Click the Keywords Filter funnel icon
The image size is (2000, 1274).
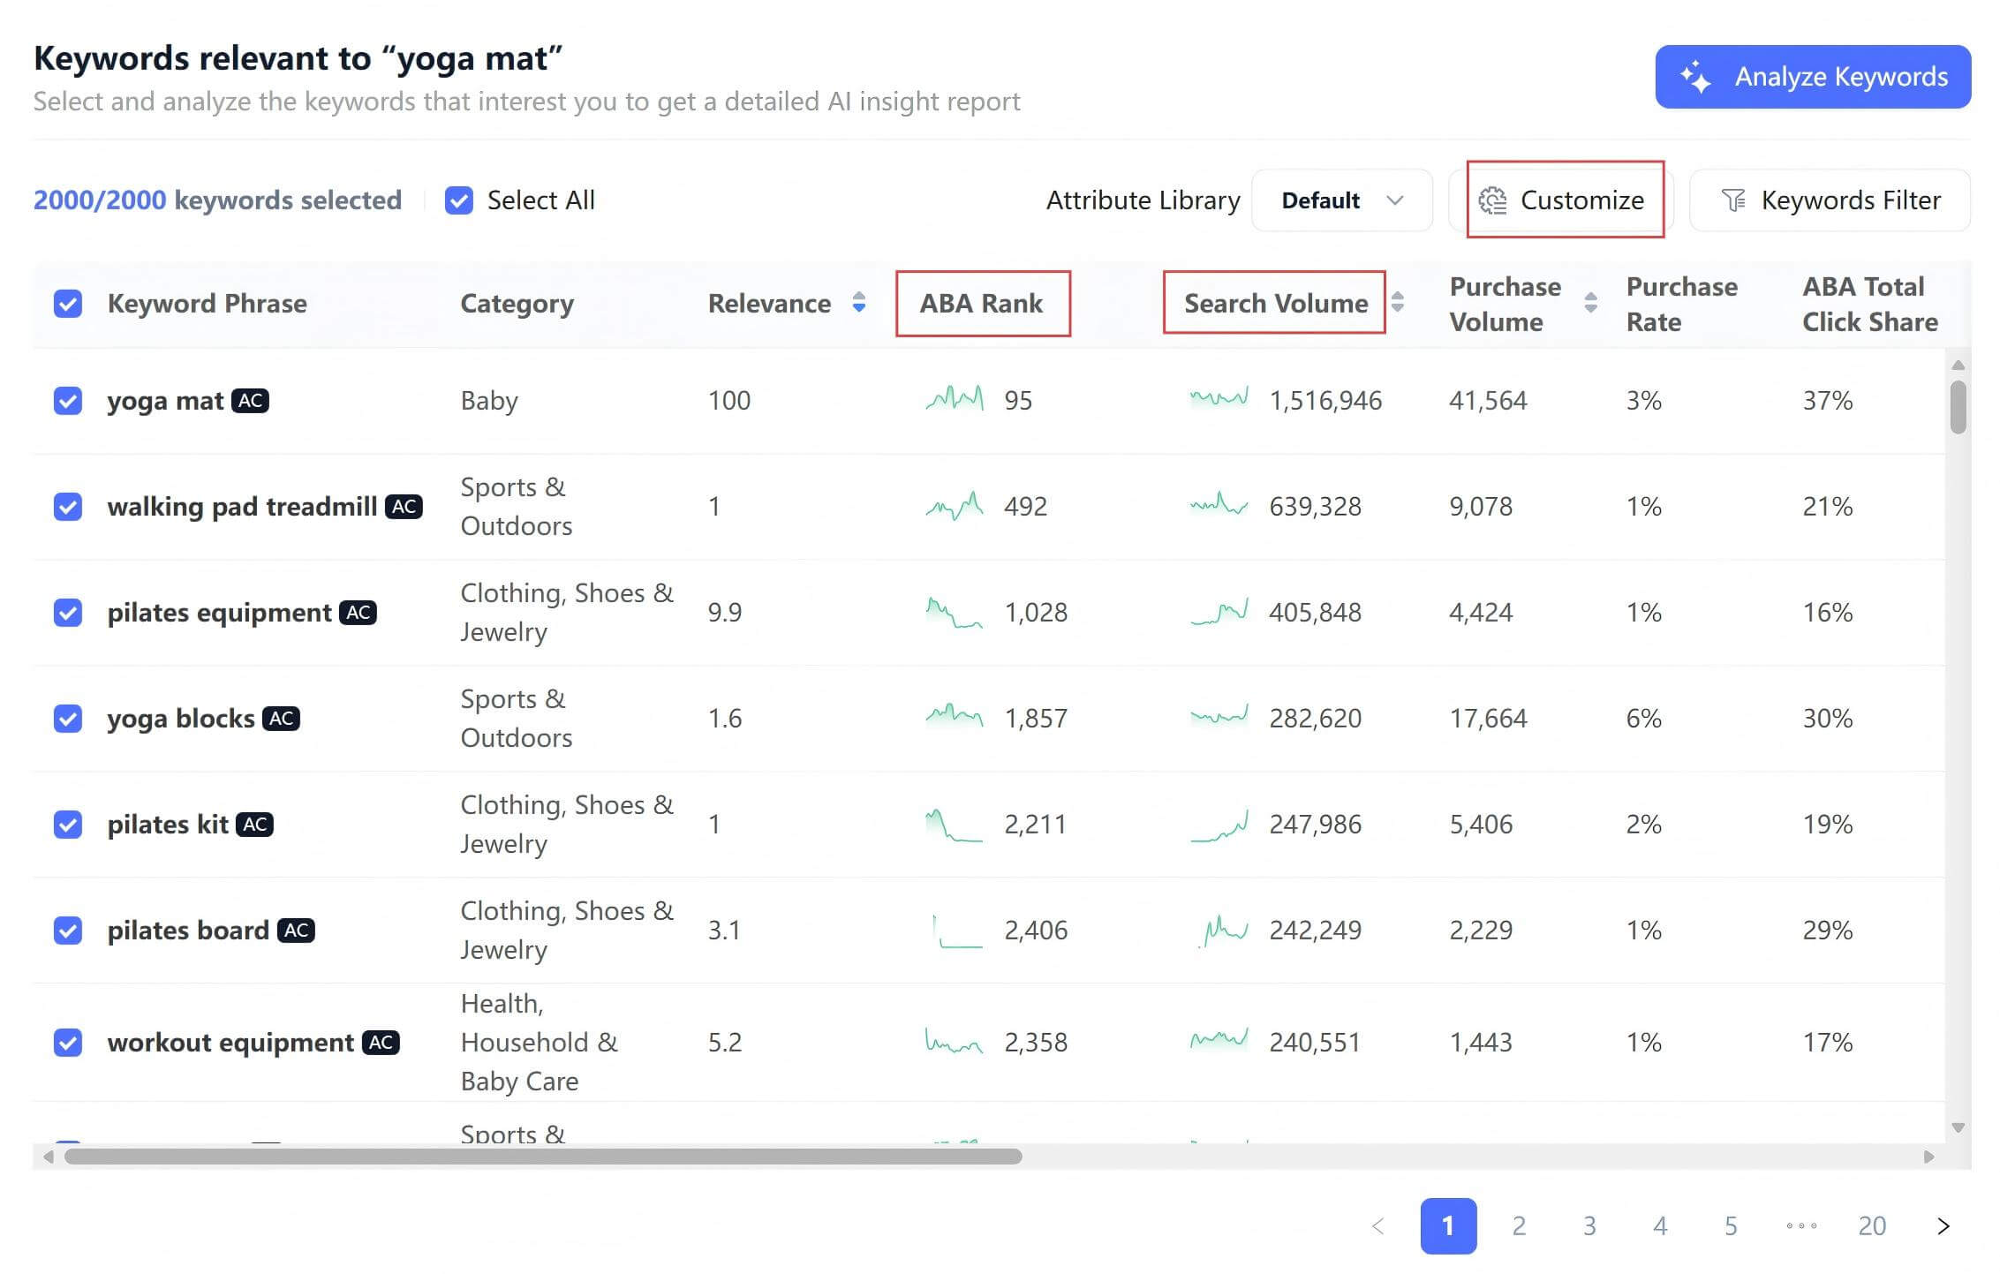[1732, 200]
